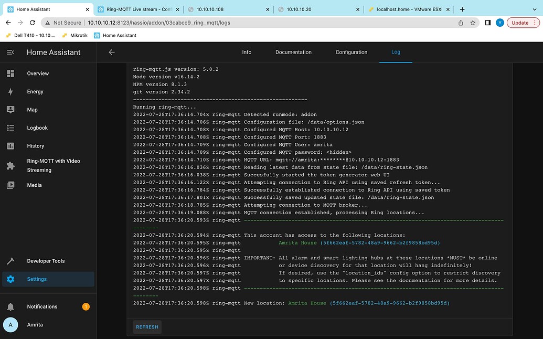Image resolution: width=543 pixels, height=339 pixels.
Task: Reload the page with browser refresh icon
Action: click(32, 23)
